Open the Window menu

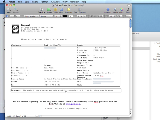pyautogui.click(x=74, y=1)
